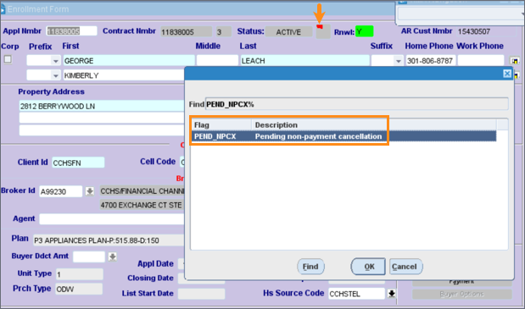The image size is (525, 309).
Task: Select the PEND_NPCX flag row
Action: (343, 136)
